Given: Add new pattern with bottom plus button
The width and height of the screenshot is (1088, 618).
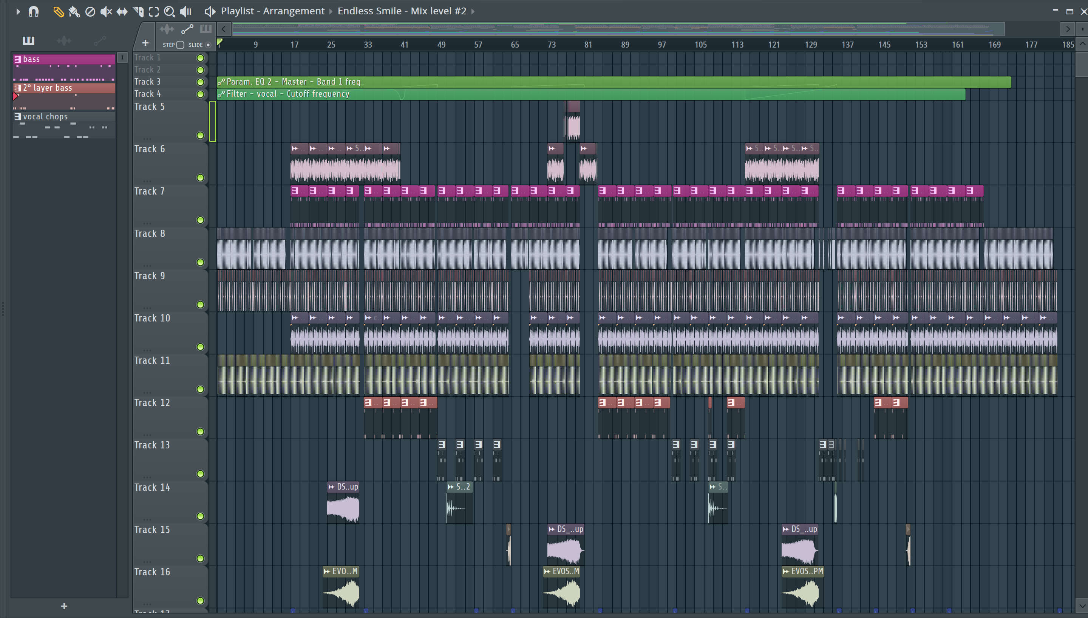Looking at the screenshot, I should (x=64, y=606).
